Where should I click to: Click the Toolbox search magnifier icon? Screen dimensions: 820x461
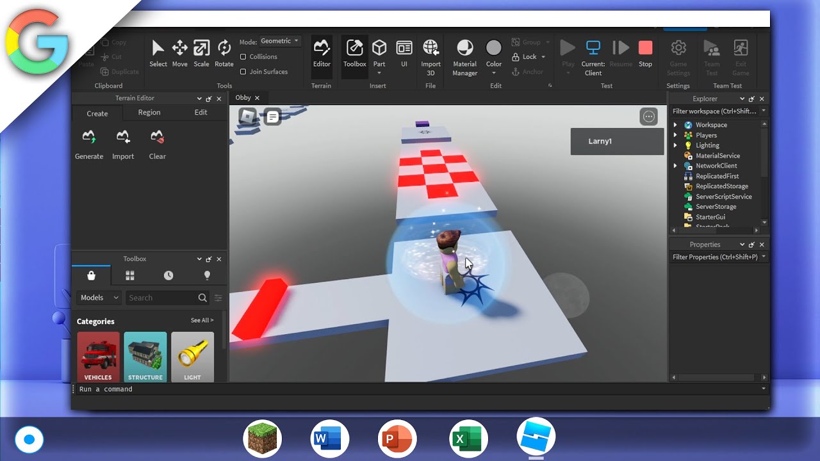202,298
